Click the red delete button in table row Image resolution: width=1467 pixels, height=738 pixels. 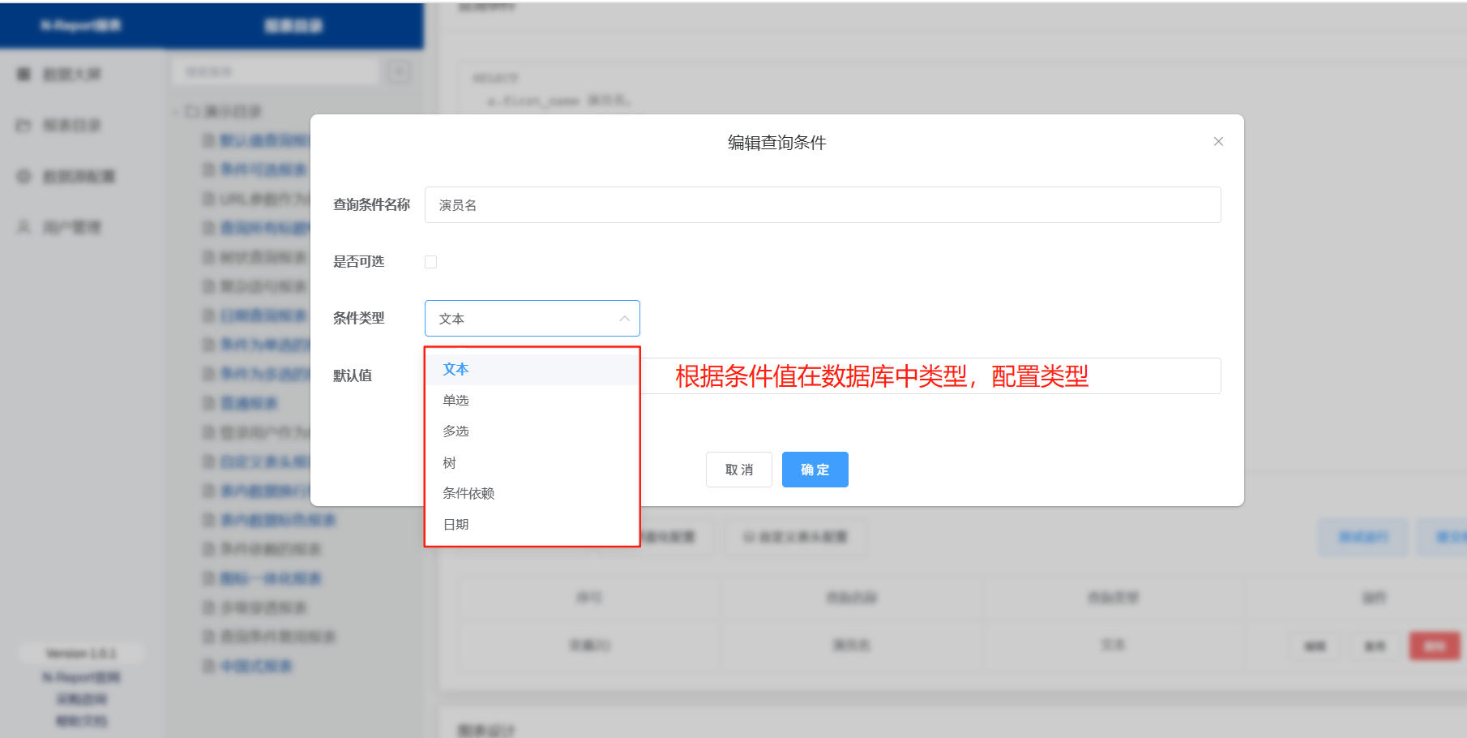[x=1435, y=646]
